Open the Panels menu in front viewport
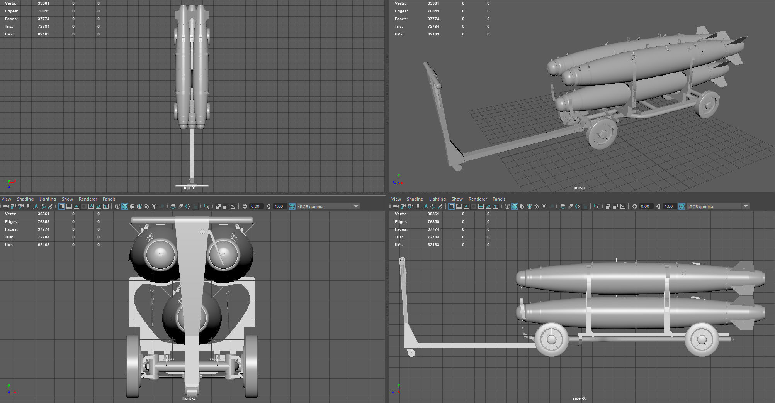Screen dimensions: 775x403 pyautogui.click(x=109, y=199)
